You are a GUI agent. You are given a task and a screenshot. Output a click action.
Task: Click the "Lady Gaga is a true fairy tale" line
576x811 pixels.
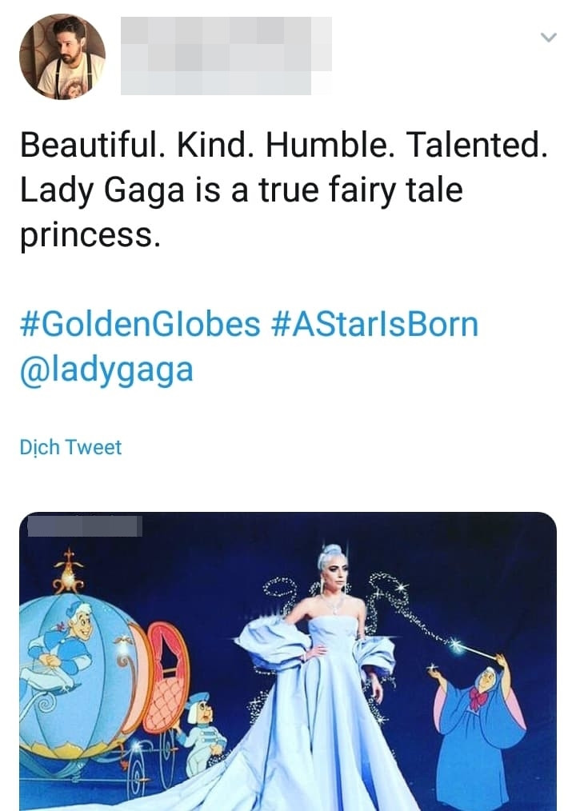[241, 191]
